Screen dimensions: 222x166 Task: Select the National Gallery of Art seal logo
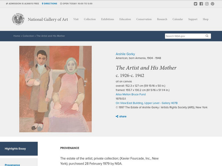(19, 19)
